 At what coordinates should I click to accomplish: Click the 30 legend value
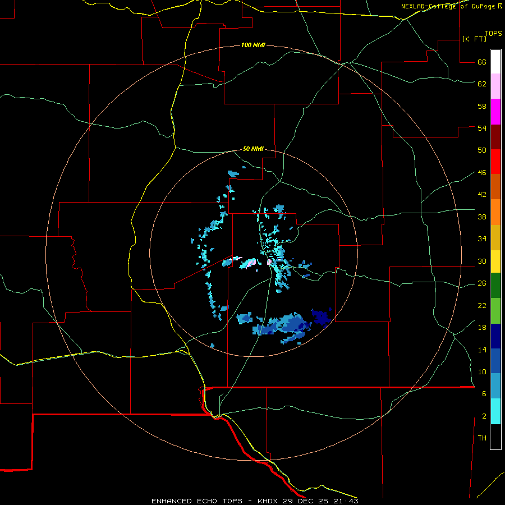(482, 261)
